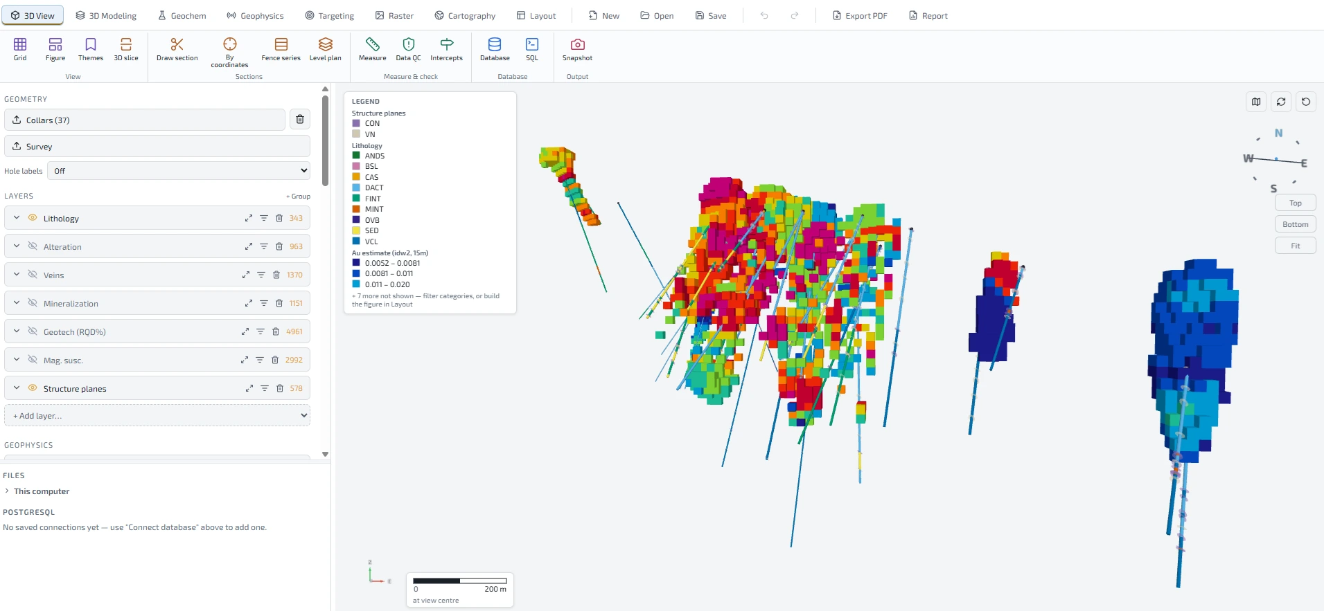The width and height of the screenshot is (1324, 611).
Task: Activate the Measure tool
Action: pos(372,49)
